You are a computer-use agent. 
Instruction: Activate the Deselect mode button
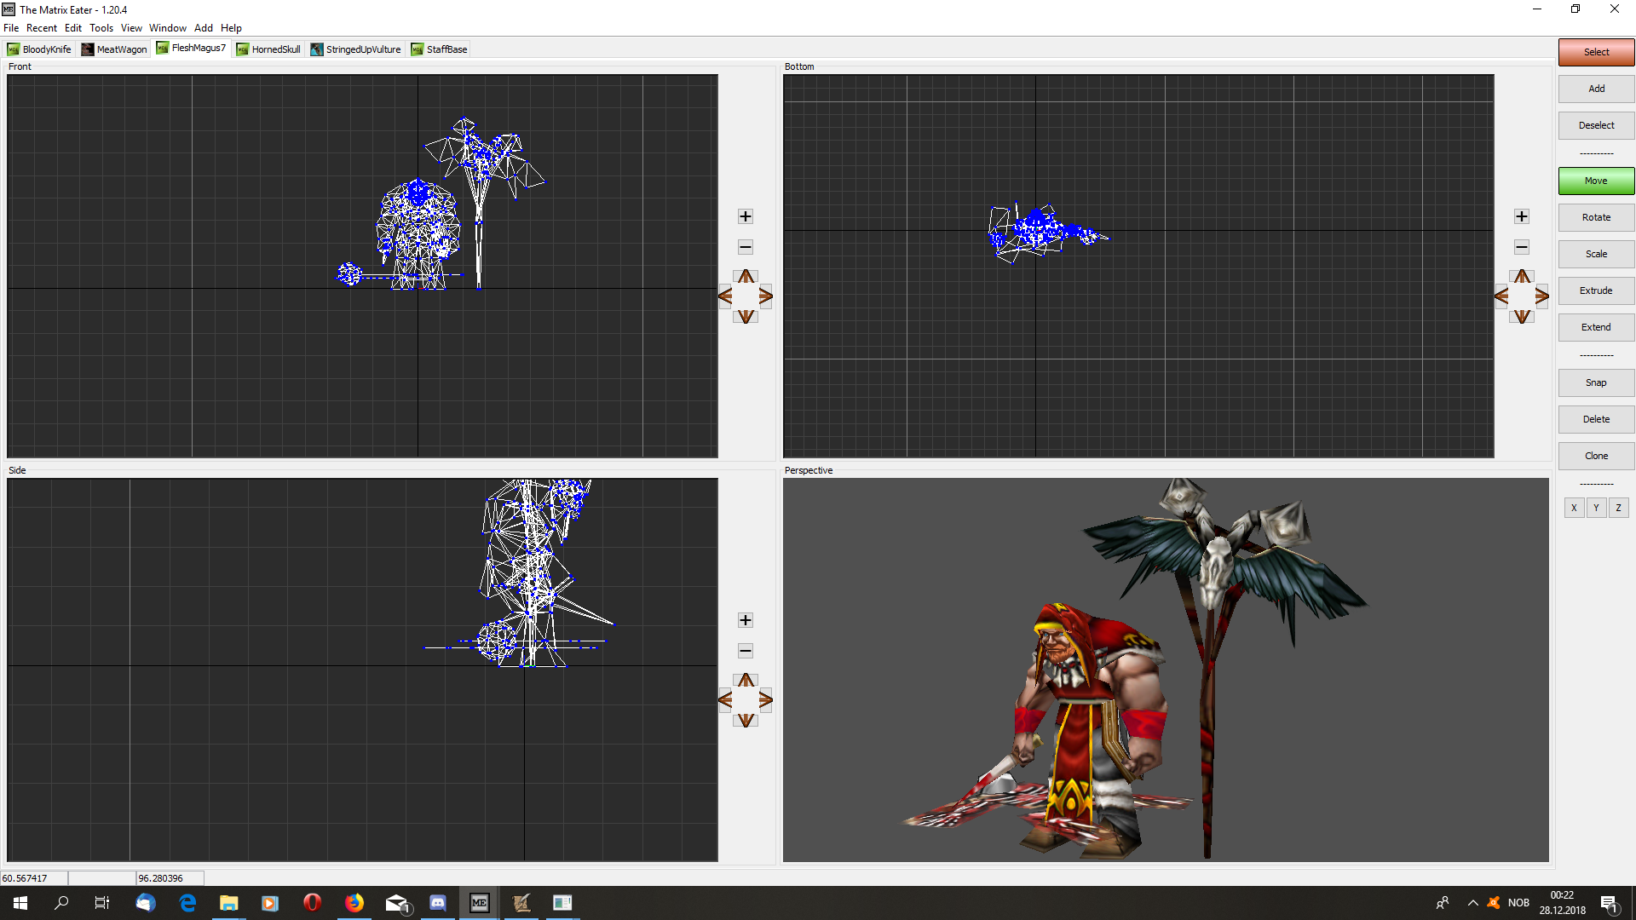[x=1596, y=125]
